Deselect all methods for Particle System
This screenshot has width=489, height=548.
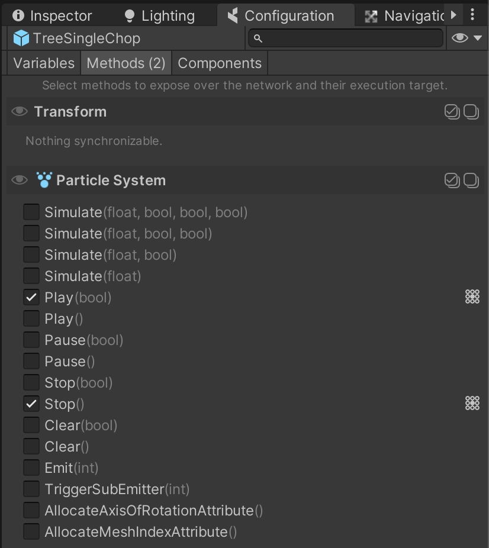471,180
